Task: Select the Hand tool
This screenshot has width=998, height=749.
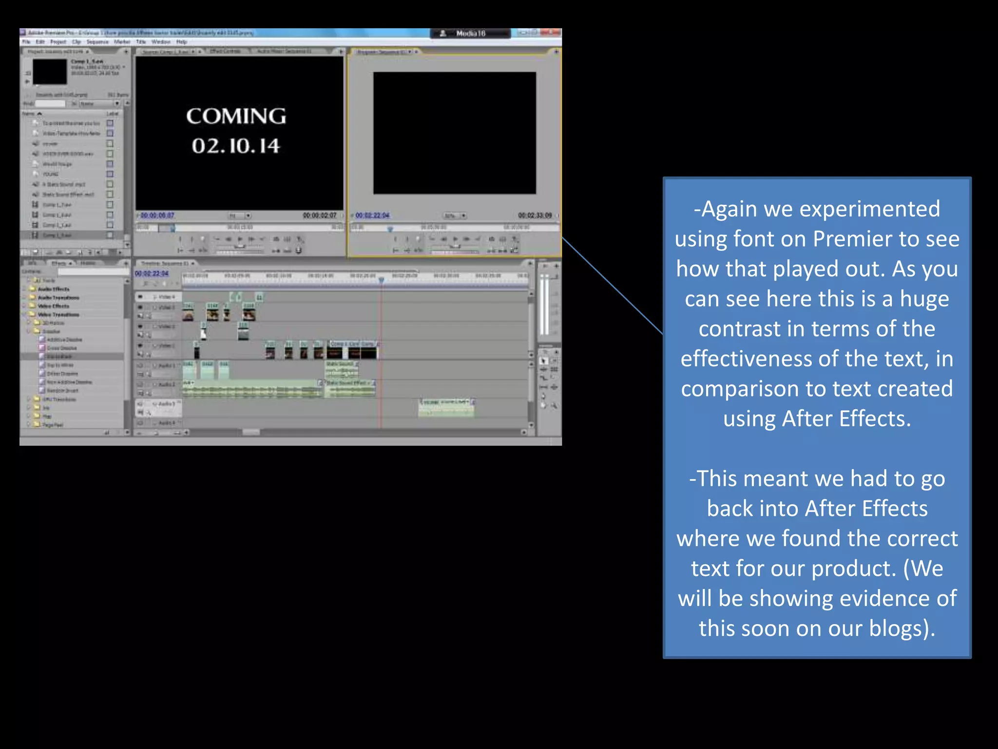Action: pyautogui.click(x=544, y=405)
